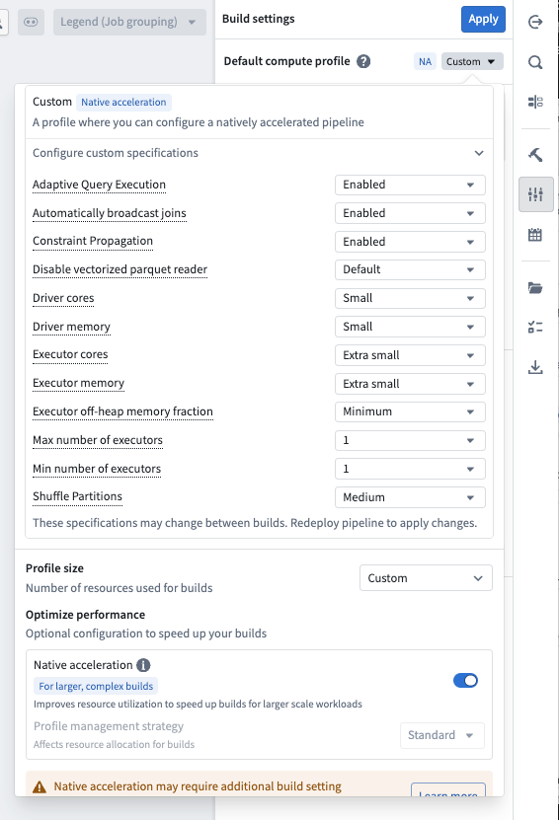
Task: Click Driver cores label
Action: click(63, 298)
